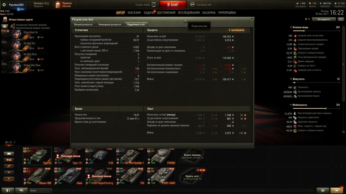Click the Огневая мощь rating bar
The width and height of the screenshot is (346, 194).
point(316,30)
